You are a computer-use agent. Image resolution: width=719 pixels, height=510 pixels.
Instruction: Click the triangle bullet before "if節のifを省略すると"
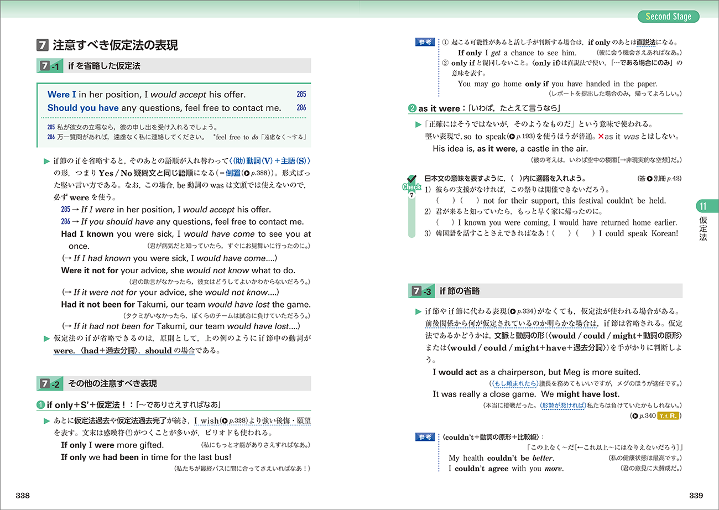coord(46,162)
